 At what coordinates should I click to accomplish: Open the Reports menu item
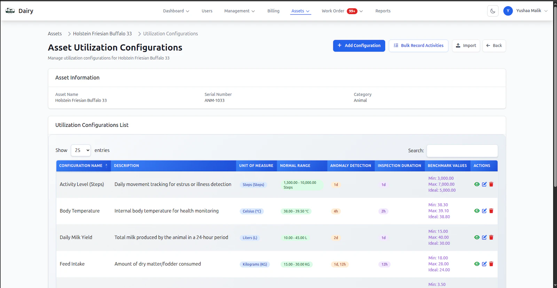(383, 11)
